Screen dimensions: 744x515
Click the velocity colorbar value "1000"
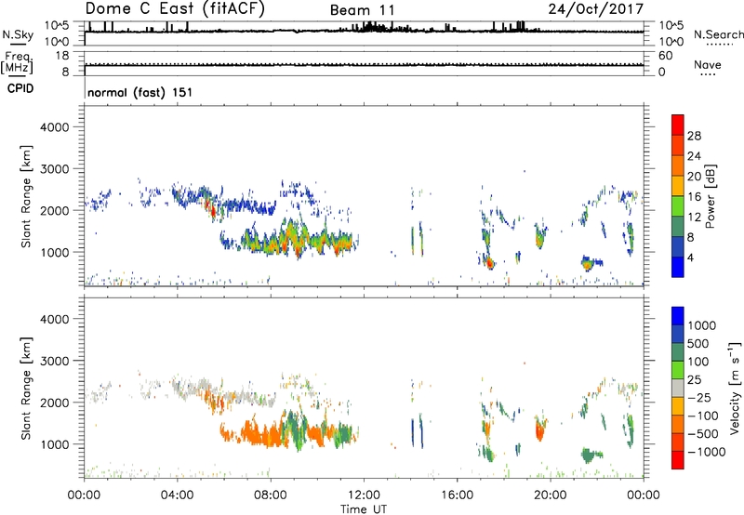point(702,325)
